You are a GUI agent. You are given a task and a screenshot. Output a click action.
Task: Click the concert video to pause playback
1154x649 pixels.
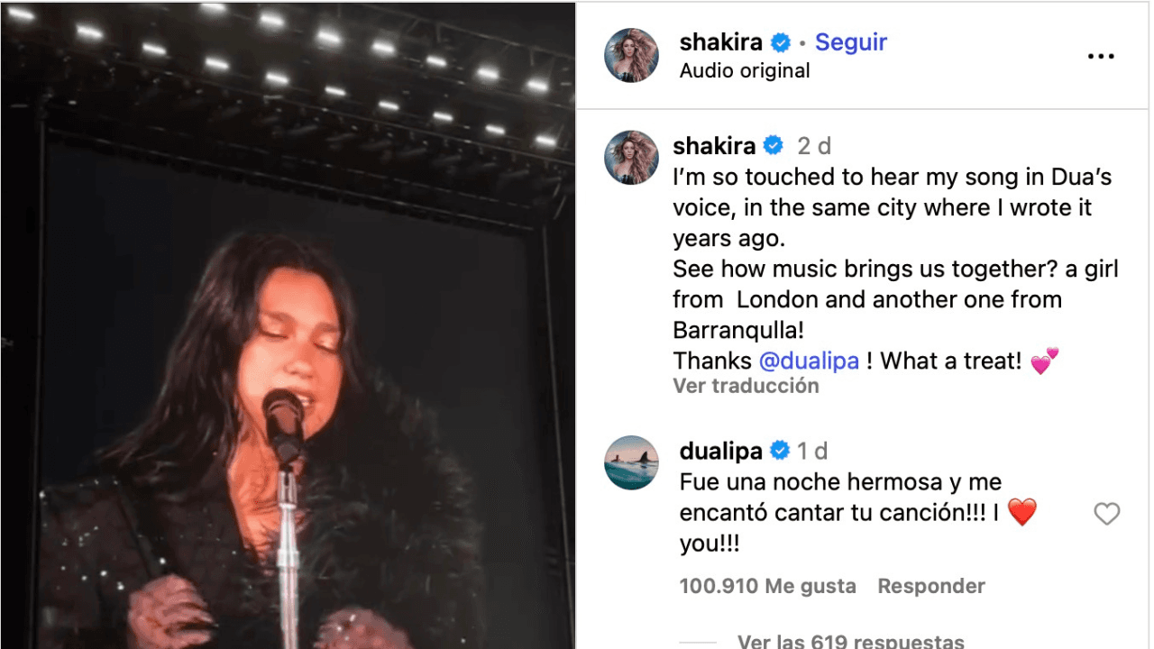(x=288, y=324)
